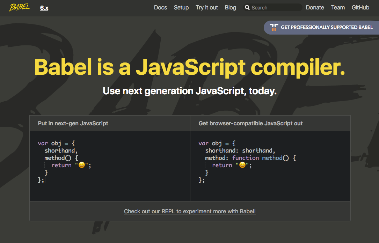Click the Tidelift icon on the supported banner
Screen dimensions: 379x243
pyautogui.click(x=275, y=27)
